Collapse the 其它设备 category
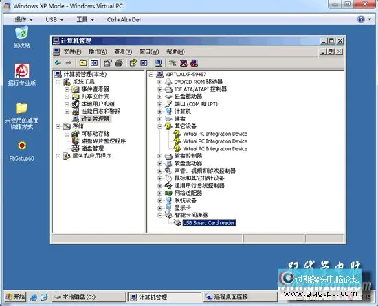 [160, 126]
